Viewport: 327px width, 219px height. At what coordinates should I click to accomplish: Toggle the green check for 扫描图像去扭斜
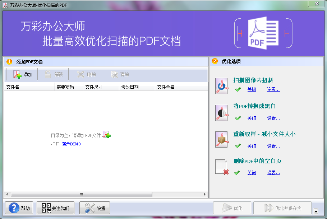[x=238, y=89]
